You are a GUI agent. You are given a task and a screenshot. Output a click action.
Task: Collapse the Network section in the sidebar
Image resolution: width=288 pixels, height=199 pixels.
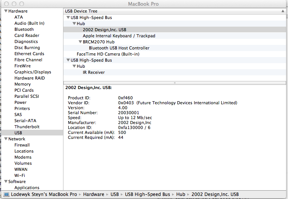[x=5, y=139]
